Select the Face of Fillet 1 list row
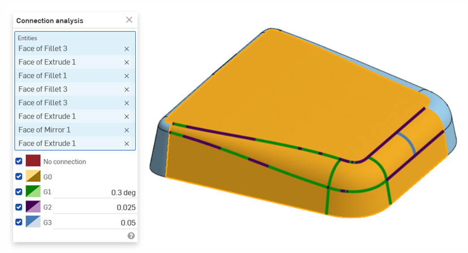The image size is (468, 253). (x=62, y=76)
